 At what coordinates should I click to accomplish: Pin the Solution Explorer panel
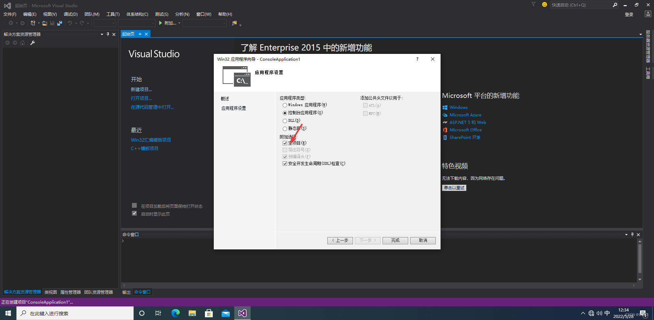108,34
